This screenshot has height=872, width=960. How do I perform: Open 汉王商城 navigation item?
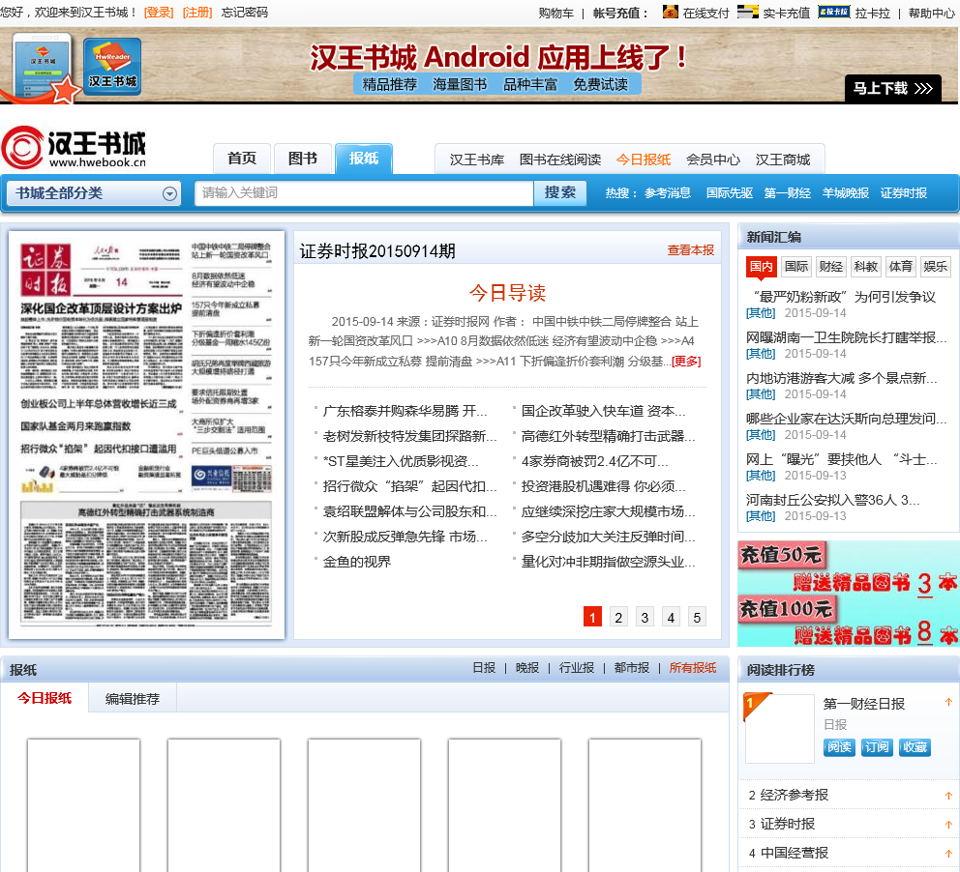pyautogui.click(x=783, y=160)
